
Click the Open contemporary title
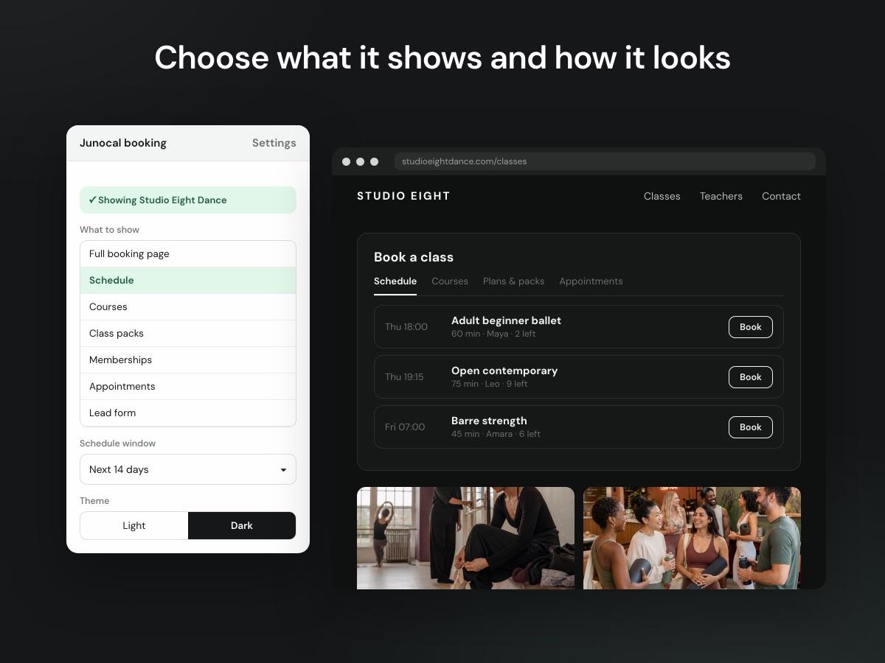click(504, 371)
